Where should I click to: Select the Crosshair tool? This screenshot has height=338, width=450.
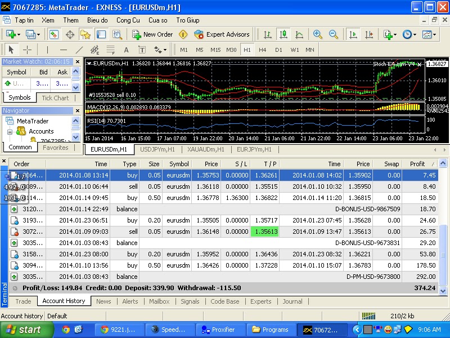click(x=27, y=50)
